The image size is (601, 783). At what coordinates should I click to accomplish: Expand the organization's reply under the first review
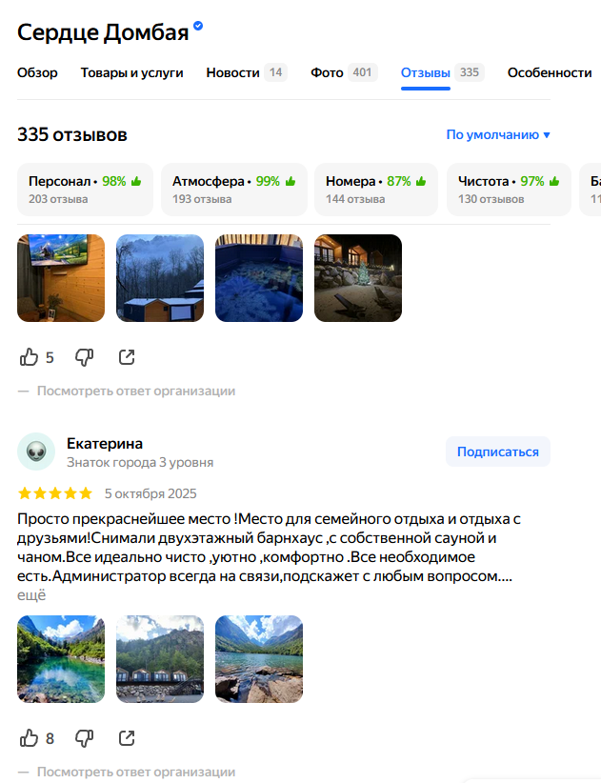[136, 391]
